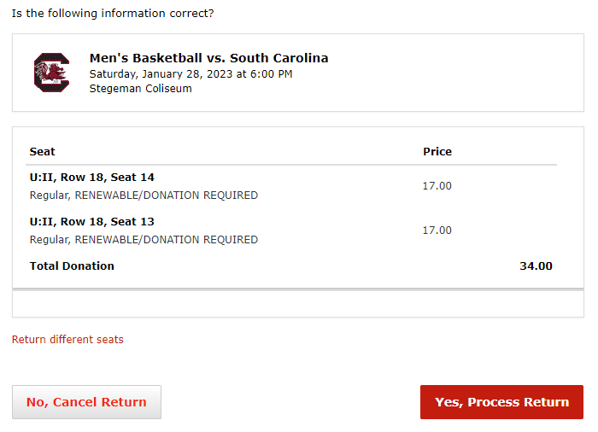Click the Men's Basketball vs. South Carolina title
The image size is (598, 432).
208,58
